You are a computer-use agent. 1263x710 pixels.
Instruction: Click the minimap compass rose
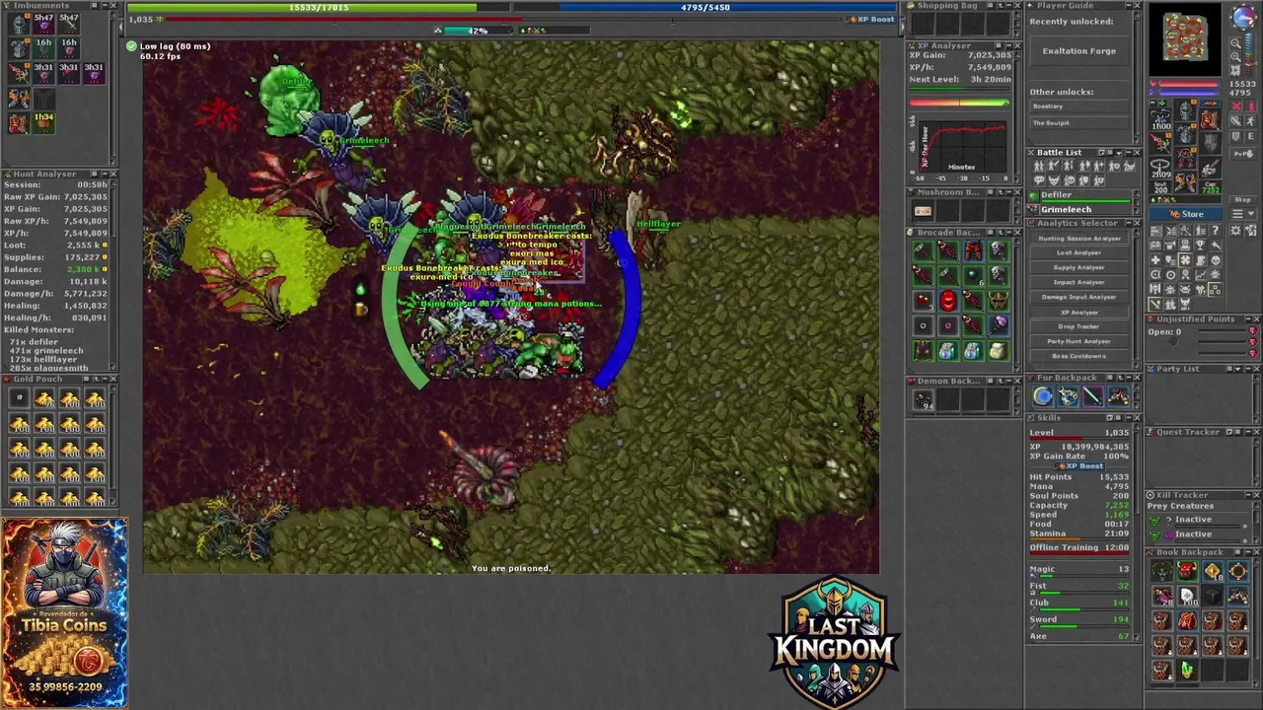coord(1243,17)
